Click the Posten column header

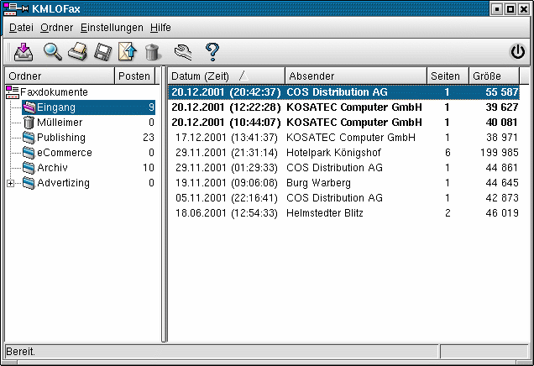point(134,76)
